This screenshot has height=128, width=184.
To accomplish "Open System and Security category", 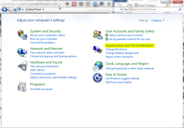I will coord(45,31).
